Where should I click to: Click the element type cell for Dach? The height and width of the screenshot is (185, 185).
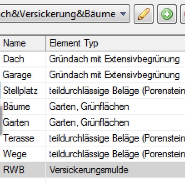pyautogui.click(x=115, y=59)
